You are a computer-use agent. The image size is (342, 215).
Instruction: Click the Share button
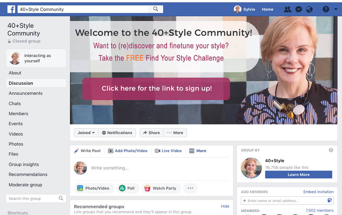click(152, 133)
